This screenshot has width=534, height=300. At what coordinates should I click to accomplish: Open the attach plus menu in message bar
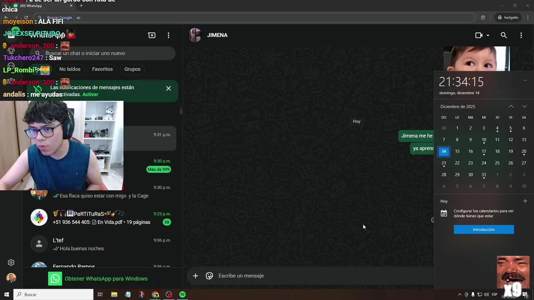pyautogui.click(x=195, y=276)
